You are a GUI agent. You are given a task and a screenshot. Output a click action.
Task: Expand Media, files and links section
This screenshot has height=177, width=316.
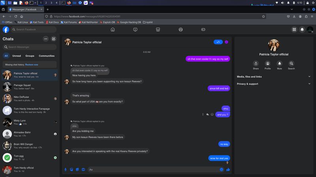pos(274,77)
